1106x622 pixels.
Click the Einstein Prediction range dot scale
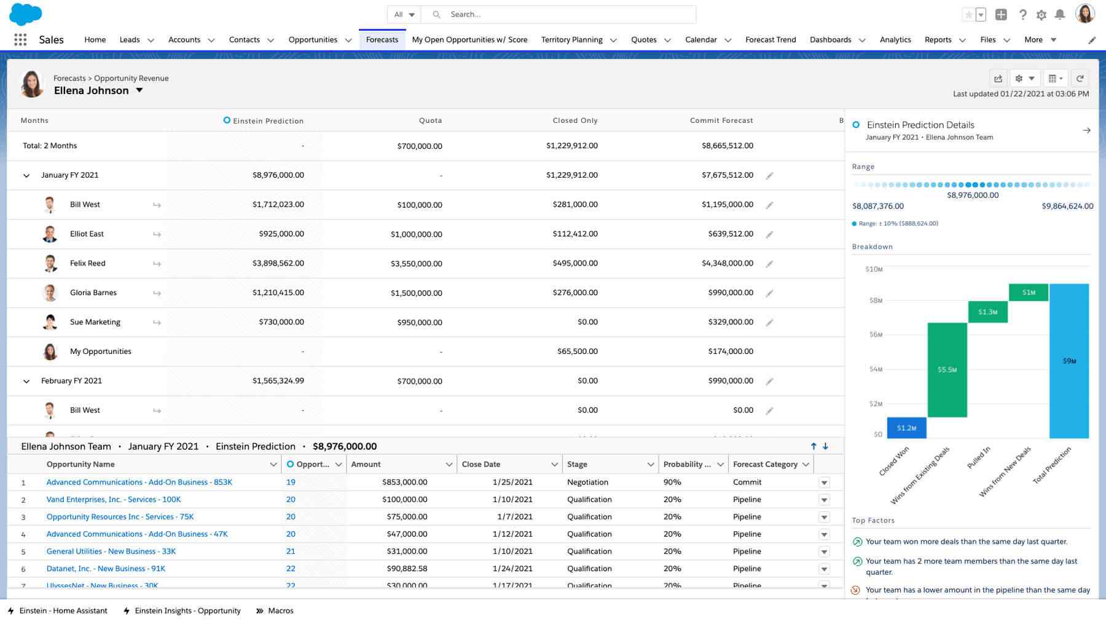(972, 184)
